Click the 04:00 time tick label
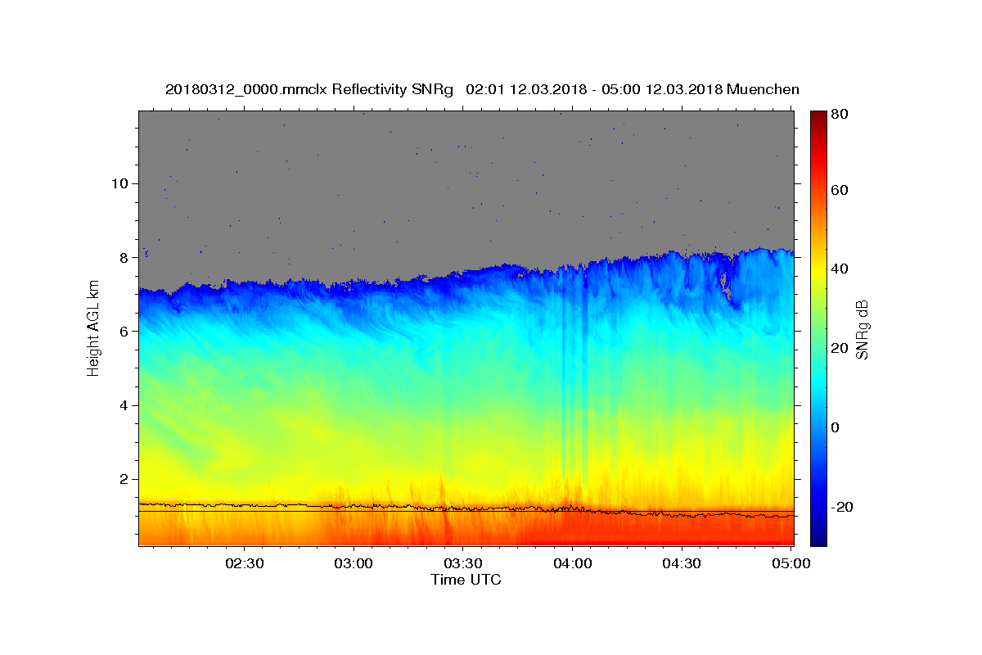This screenshot has width=982, height=655. (572, 563)
